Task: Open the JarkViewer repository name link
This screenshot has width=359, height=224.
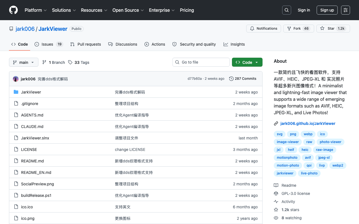Action: point(53,29)
